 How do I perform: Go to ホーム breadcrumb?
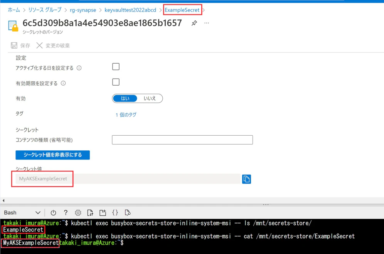[14, 10]
